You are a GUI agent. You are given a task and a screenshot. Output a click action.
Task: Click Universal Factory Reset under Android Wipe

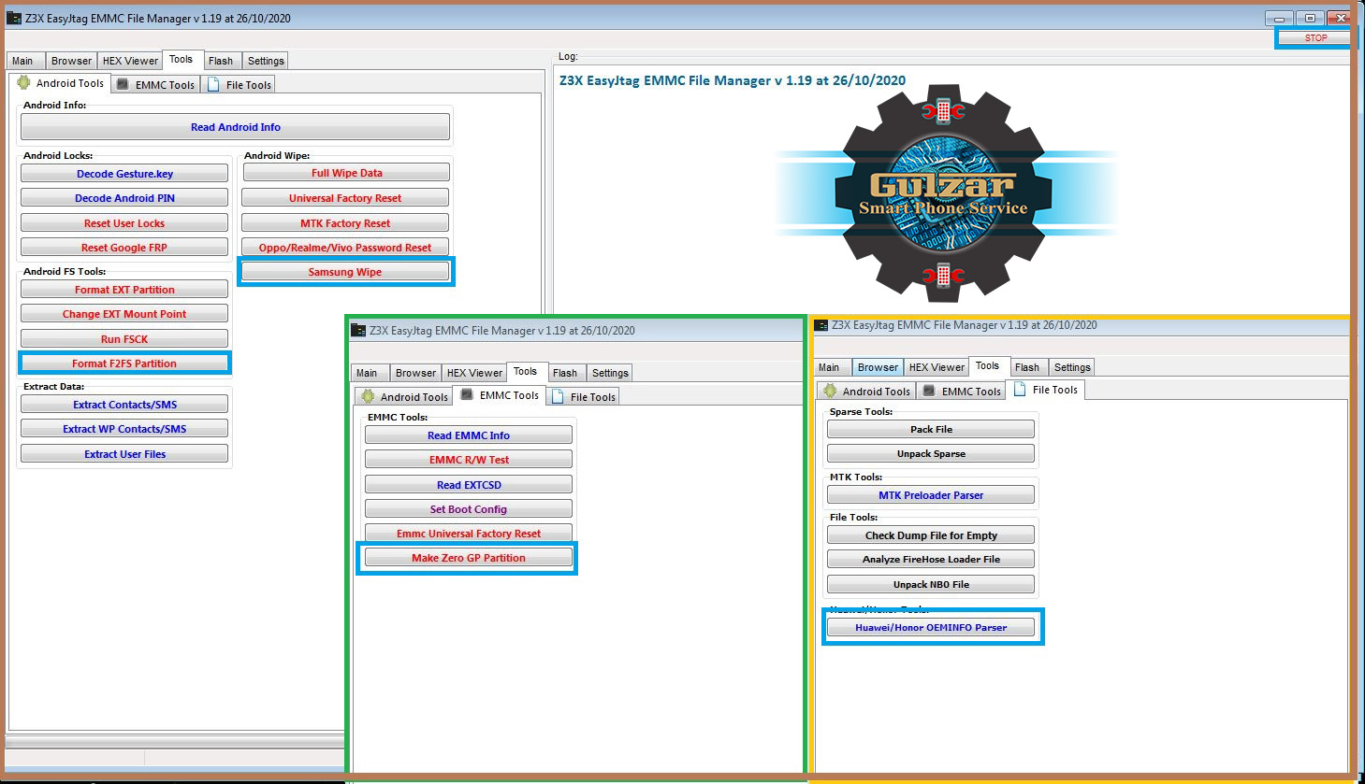(x=345, y=198)
